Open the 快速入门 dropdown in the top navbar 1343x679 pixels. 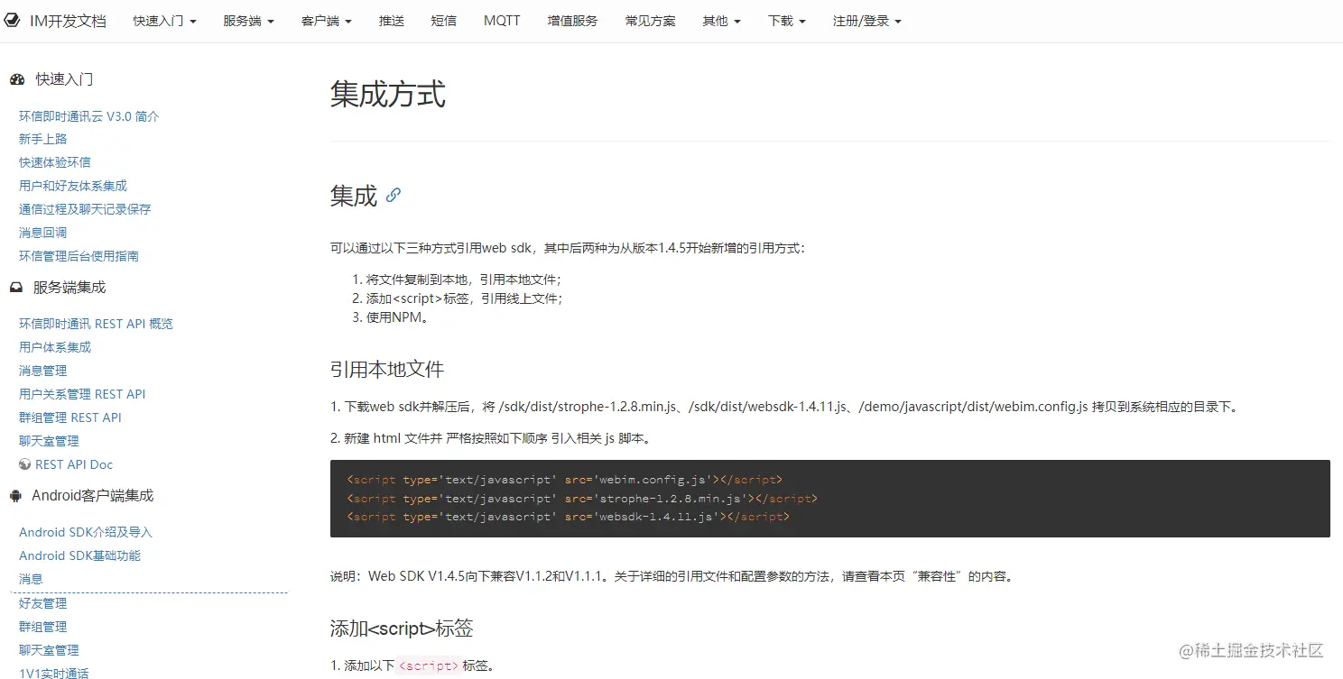[164, 21]
